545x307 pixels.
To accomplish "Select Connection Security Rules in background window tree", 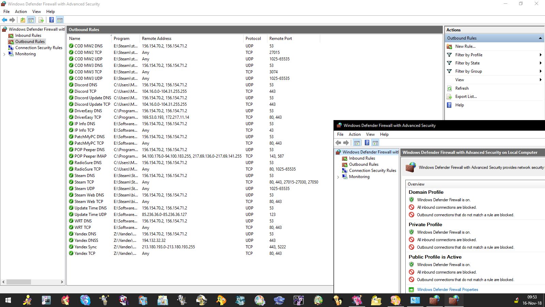I will pyautogui.click(x=39, y=48).
